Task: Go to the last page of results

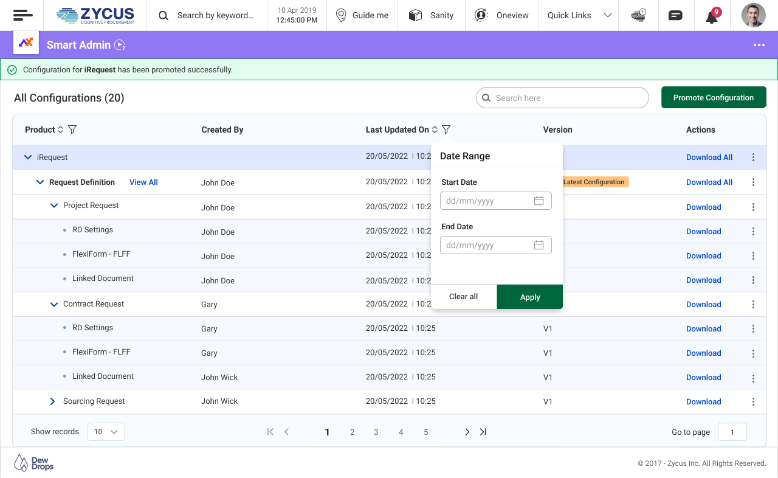Action: pos(483,432)
